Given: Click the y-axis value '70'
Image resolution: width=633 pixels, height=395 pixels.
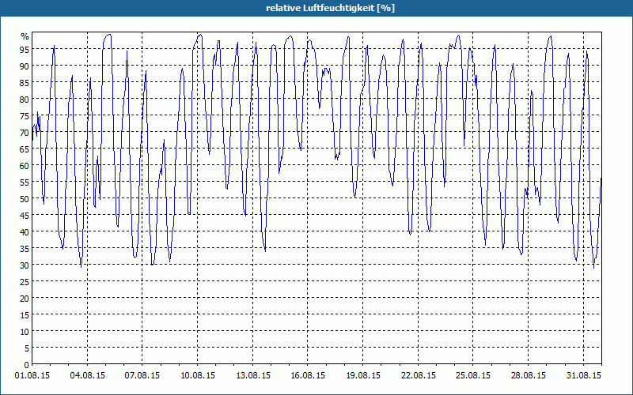Looking at the screenshot, I should [x=25, y=133].
